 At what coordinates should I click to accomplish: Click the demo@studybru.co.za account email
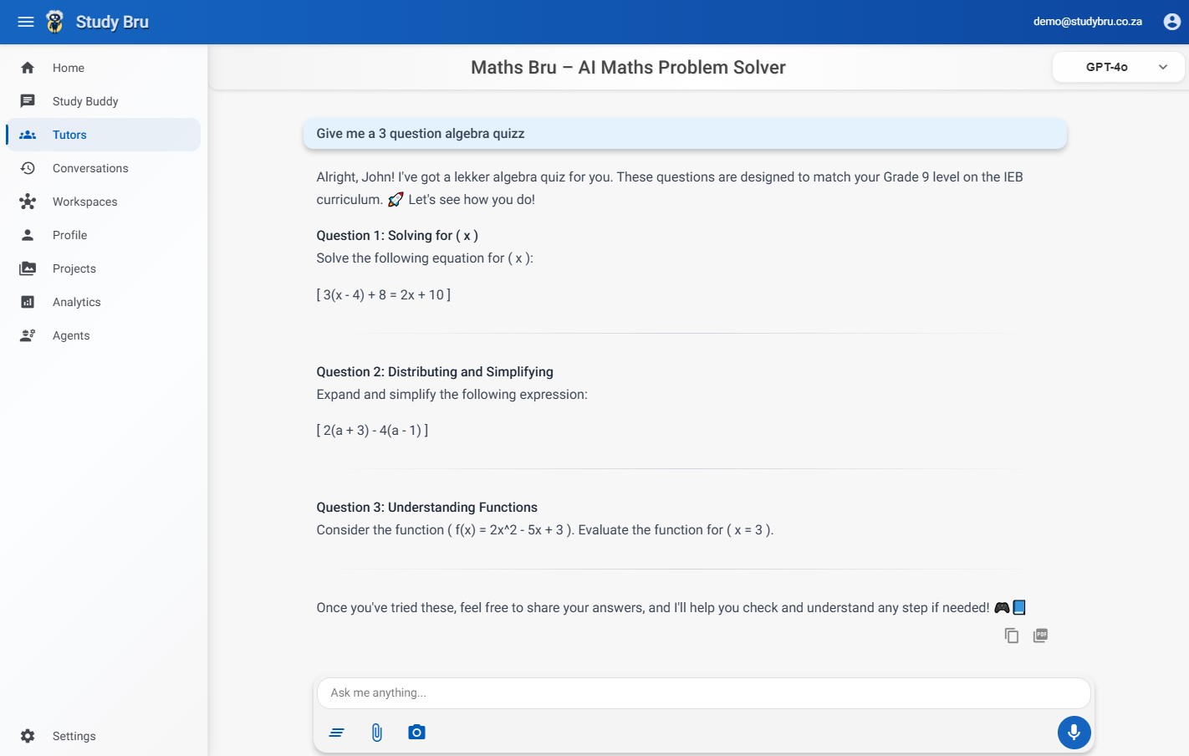[x=1087, y=22]
